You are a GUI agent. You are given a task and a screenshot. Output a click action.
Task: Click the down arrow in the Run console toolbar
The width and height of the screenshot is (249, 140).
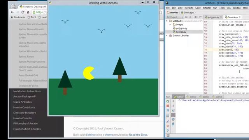point(173,106)
